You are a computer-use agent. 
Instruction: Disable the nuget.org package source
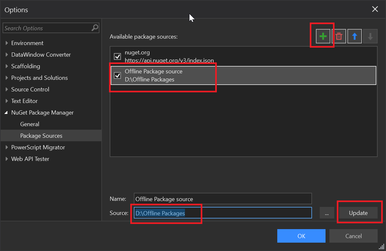[x=117, y=56]
